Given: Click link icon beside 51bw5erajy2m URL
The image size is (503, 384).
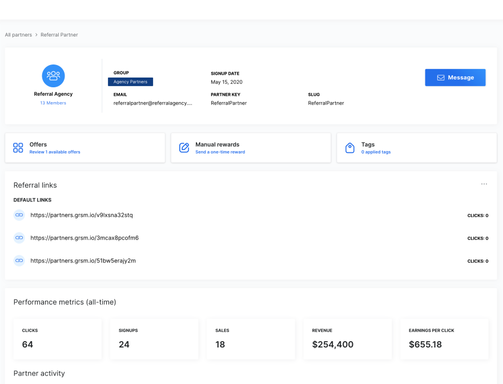Looking at the screenshot, I should click(x=19, y=261).
